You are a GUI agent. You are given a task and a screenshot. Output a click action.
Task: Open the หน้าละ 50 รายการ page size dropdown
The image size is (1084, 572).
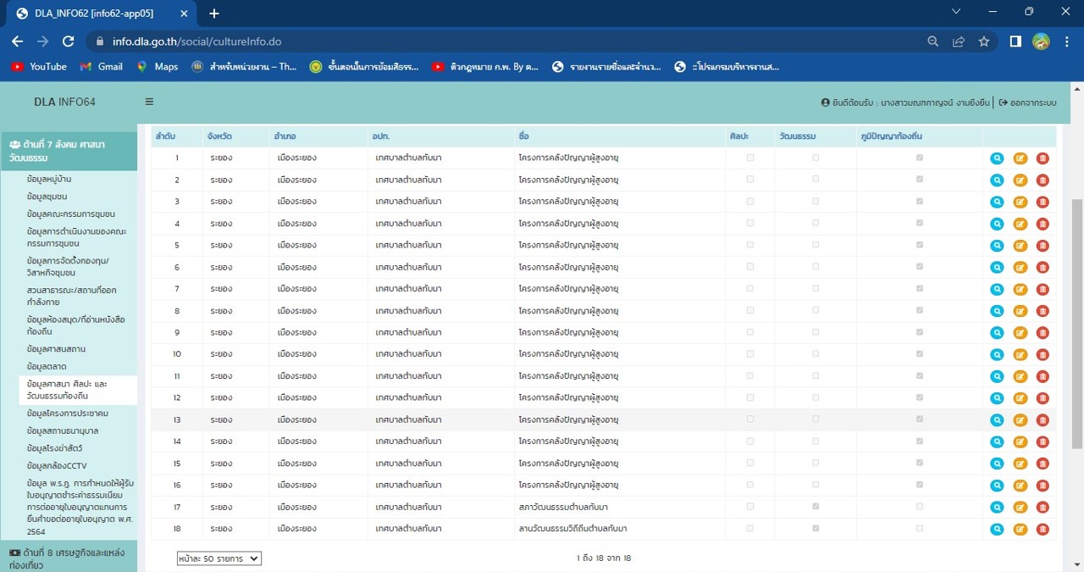tap(219, 558)
